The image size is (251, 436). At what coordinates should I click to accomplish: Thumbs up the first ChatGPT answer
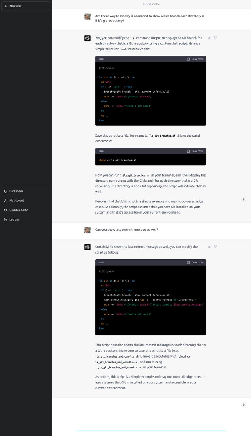pyautogui.click(x=210, y=38)
